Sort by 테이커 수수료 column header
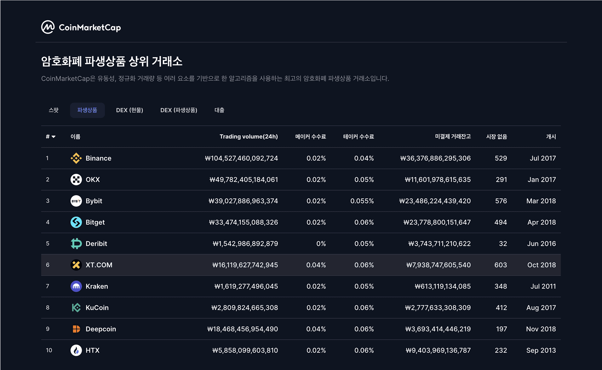 click(358, 137)
